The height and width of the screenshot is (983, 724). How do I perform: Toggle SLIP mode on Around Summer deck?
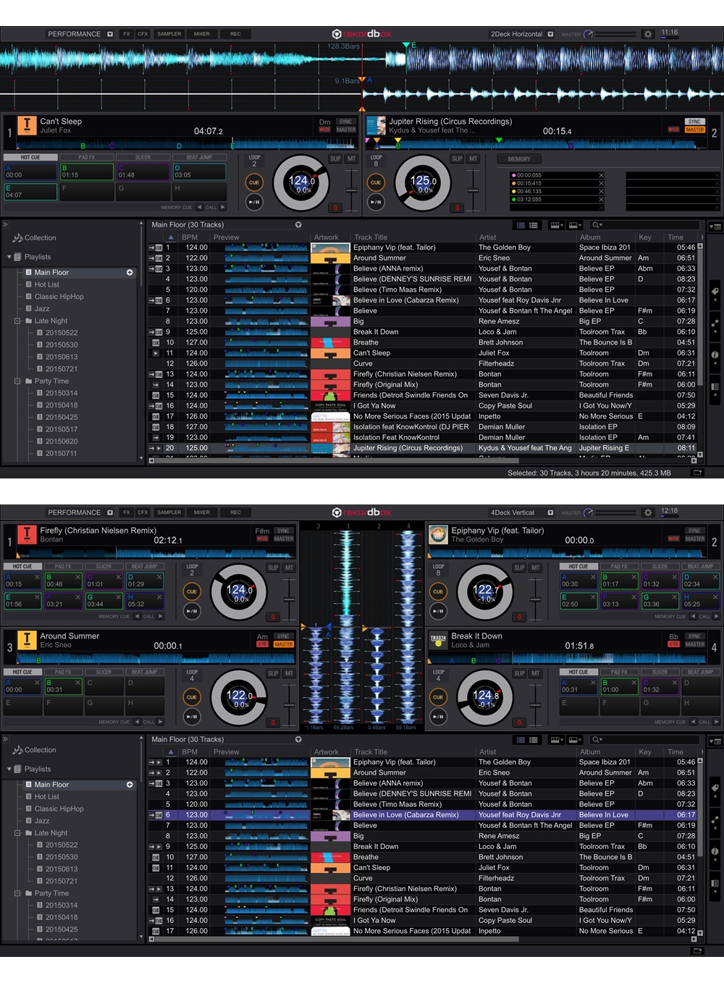pos(273,673)
